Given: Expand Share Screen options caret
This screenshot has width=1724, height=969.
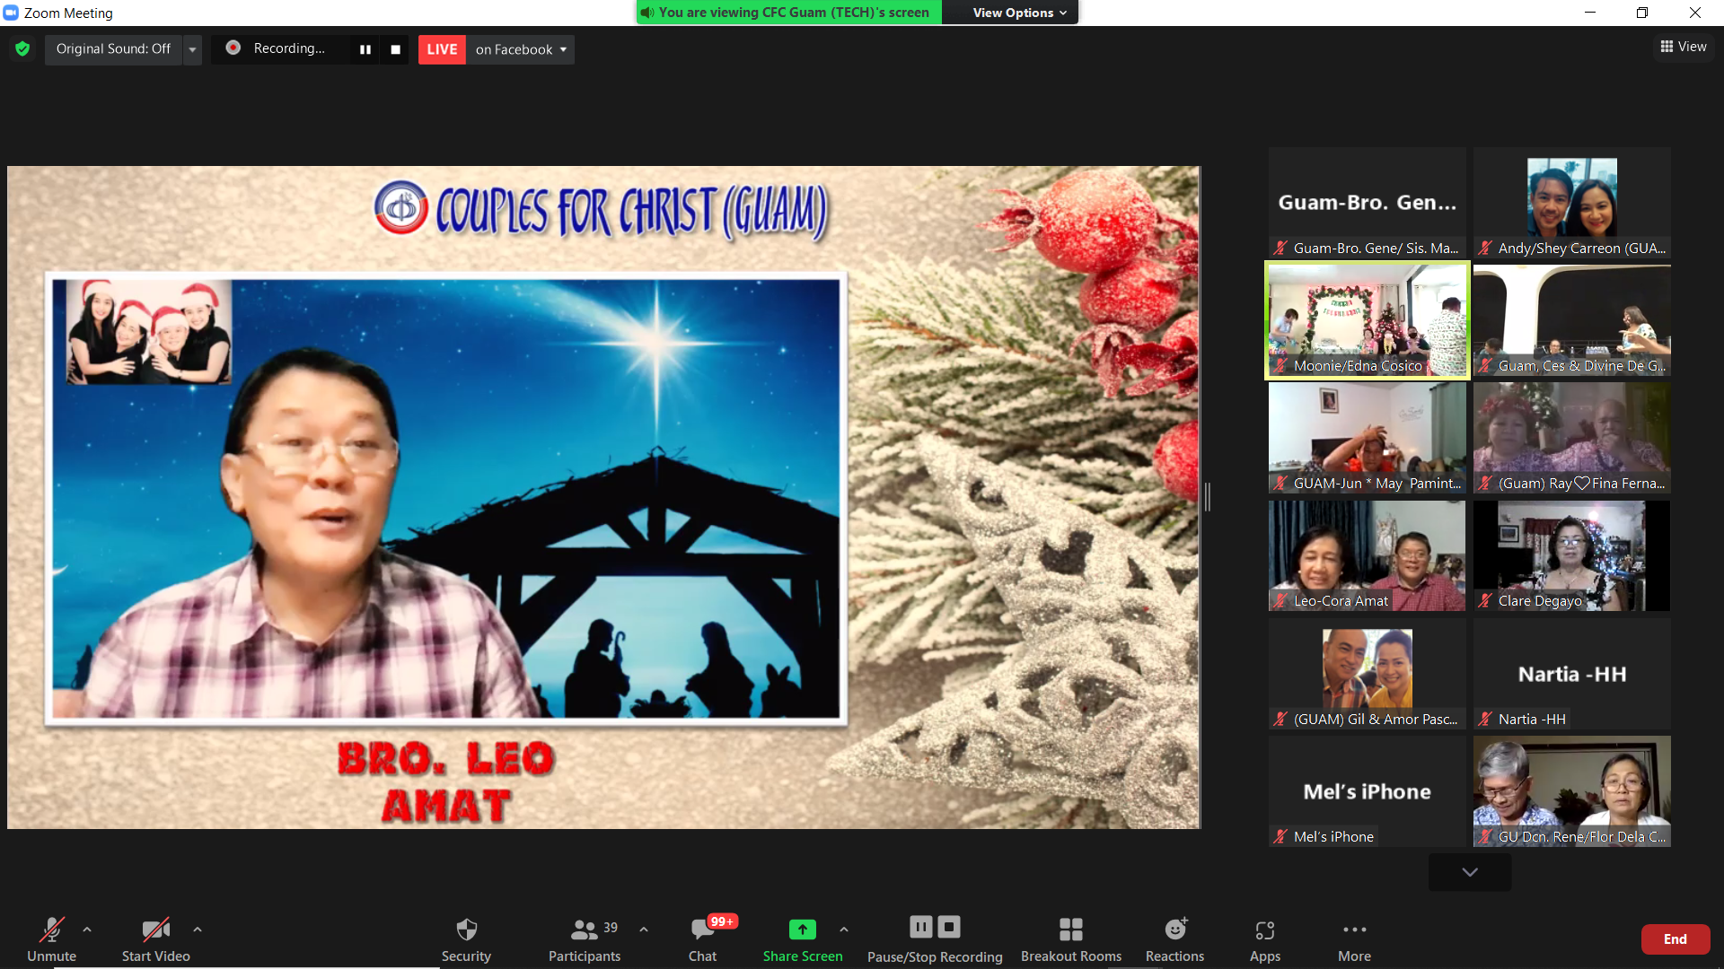Looking at the screenshot, I should 844,930.
